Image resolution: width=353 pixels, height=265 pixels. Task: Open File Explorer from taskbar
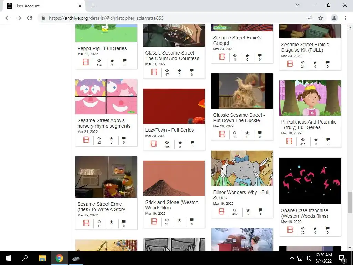(x=42, y=258)
